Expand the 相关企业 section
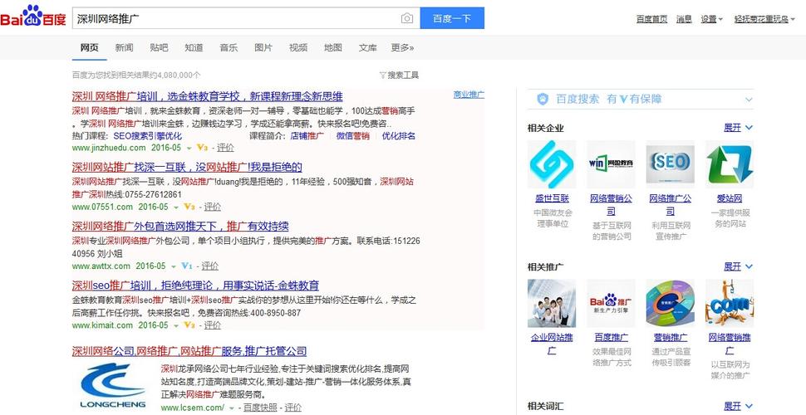 (738, 127)
